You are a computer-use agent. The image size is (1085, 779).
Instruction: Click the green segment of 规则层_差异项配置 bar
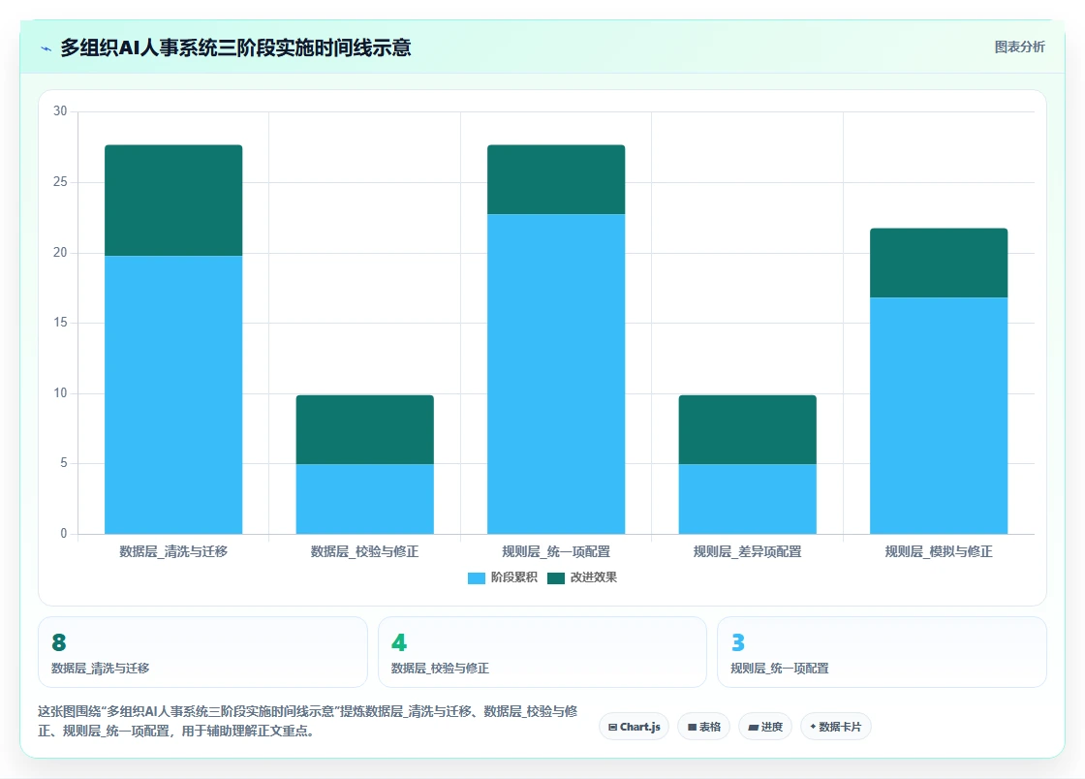[x=747, y=429]
